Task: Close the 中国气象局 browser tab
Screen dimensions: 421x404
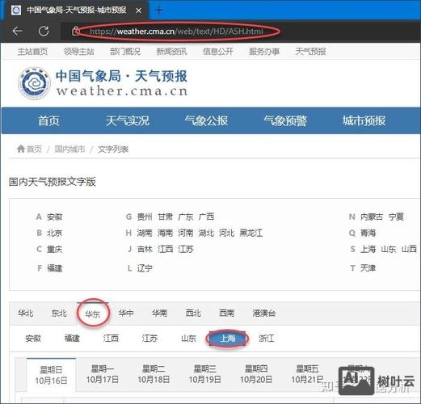Action: tap(139, 11)
